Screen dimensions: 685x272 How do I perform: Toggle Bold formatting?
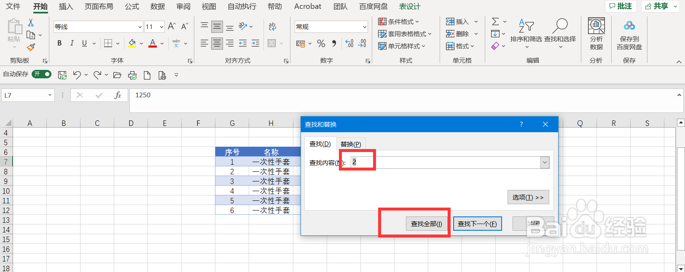click(x=59, y=43)
